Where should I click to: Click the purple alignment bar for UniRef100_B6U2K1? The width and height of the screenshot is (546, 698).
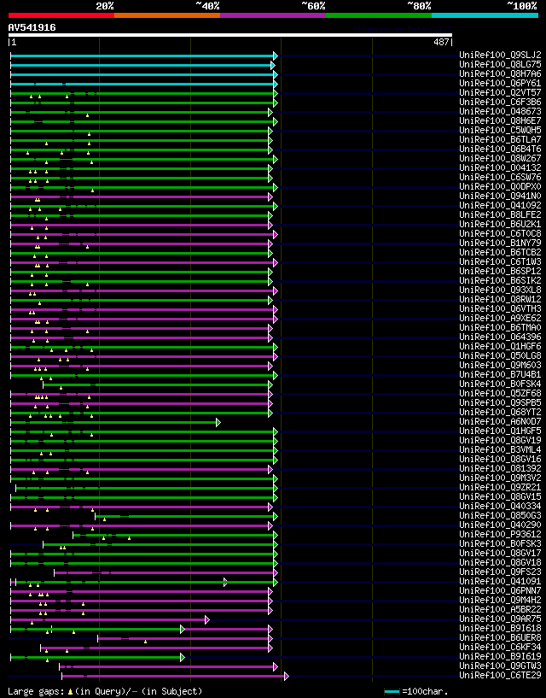coord(139,225)
